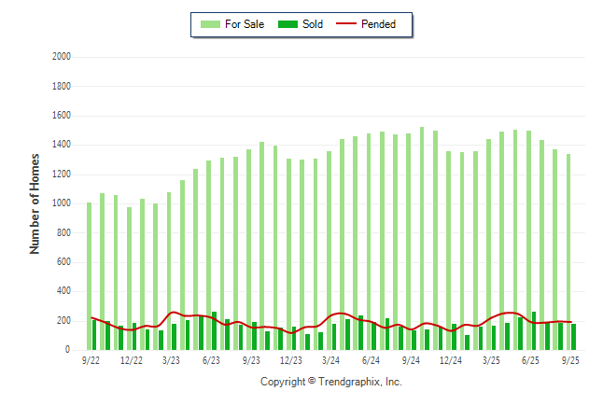Click the 1000 y-axis tick label
603x405 pixels.
pyautogui.click(x=62, y=203)
